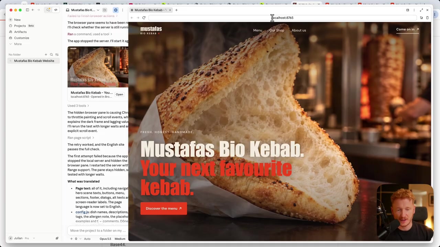Open Our Shop in the site navigation
This screenshot has height=247, width=440.
[277, 30]
